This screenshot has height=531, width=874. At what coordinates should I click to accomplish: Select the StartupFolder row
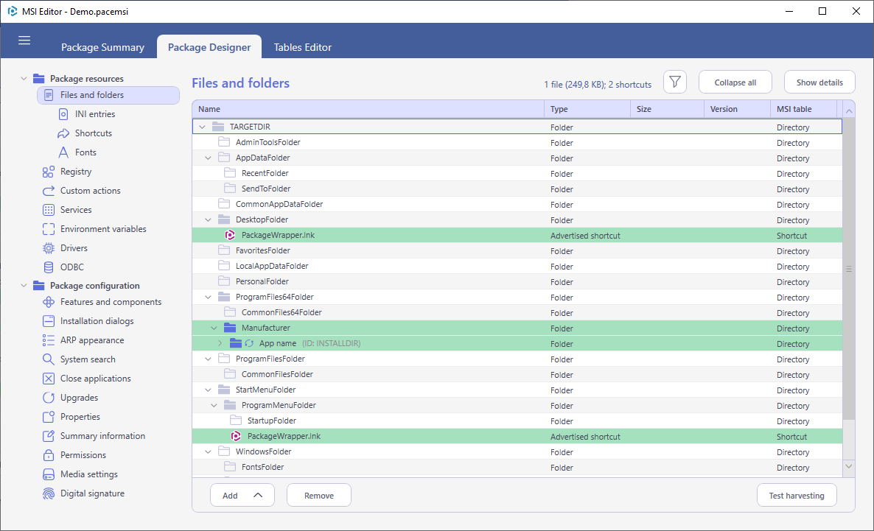[517, 421]
